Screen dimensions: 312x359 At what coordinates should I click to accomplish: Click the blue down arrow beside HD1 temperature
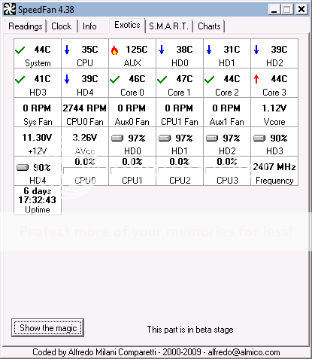click(209, 50)
